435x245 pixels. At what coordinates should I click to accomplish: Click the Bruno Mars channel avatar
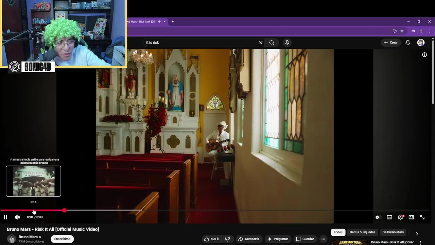[x=12, y=239]
